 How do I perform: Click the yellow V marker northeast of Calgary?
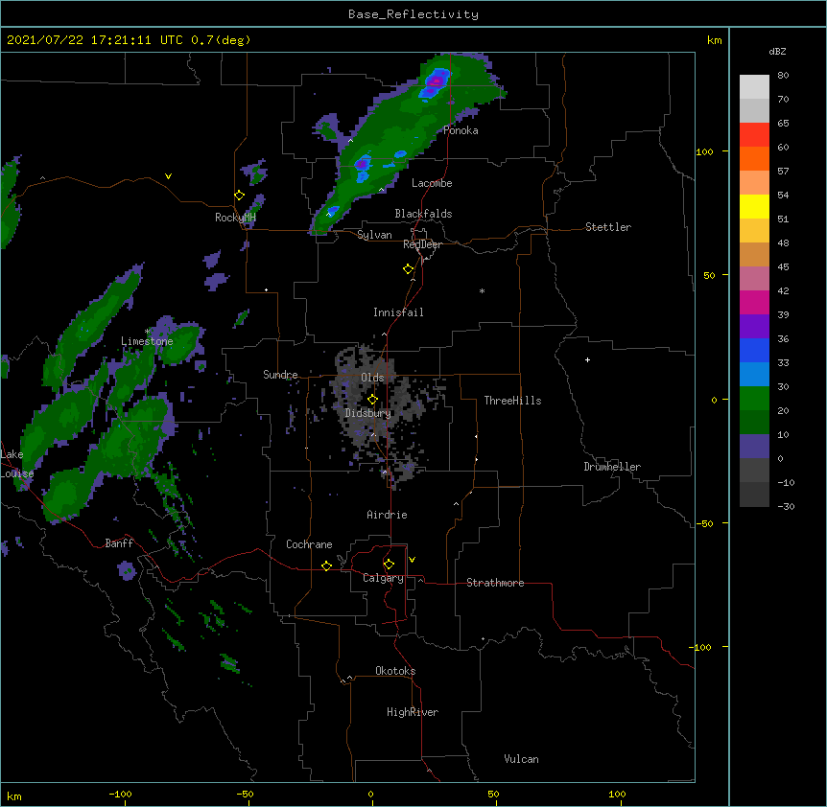[412, 560]
